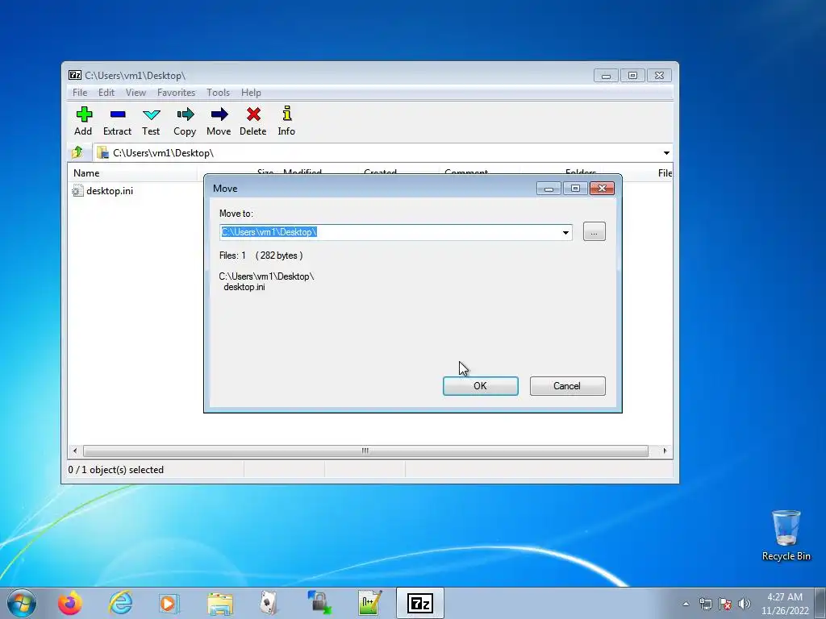This screenshot has width=826, height=619.
Task: Click the 7z icon in title bar
Action: click(x=75, y=75)
